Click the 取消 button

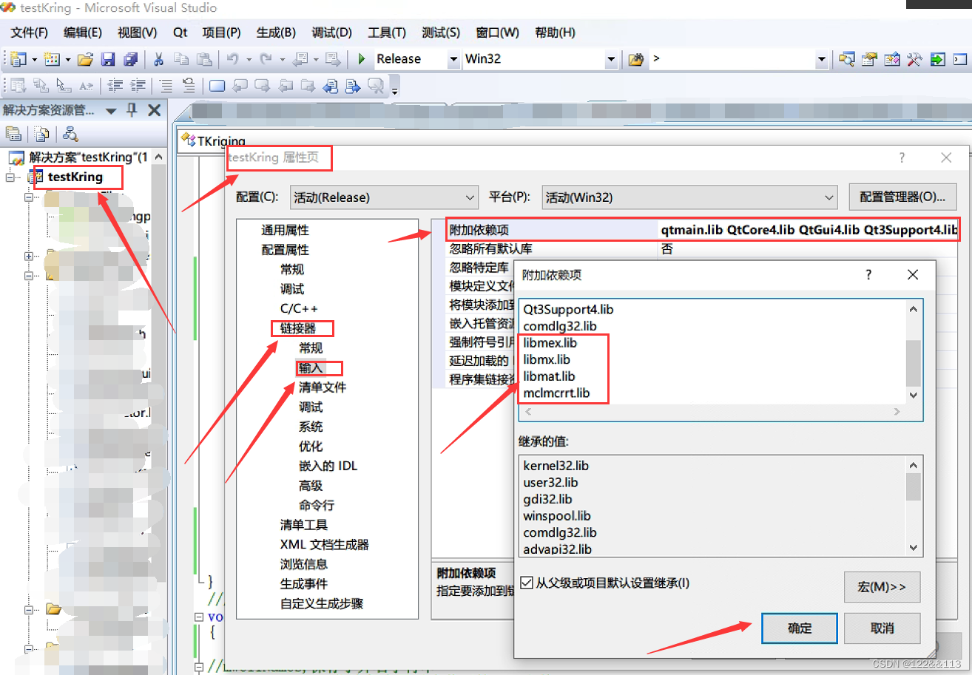pyautogui.click(x=882, y=628)
